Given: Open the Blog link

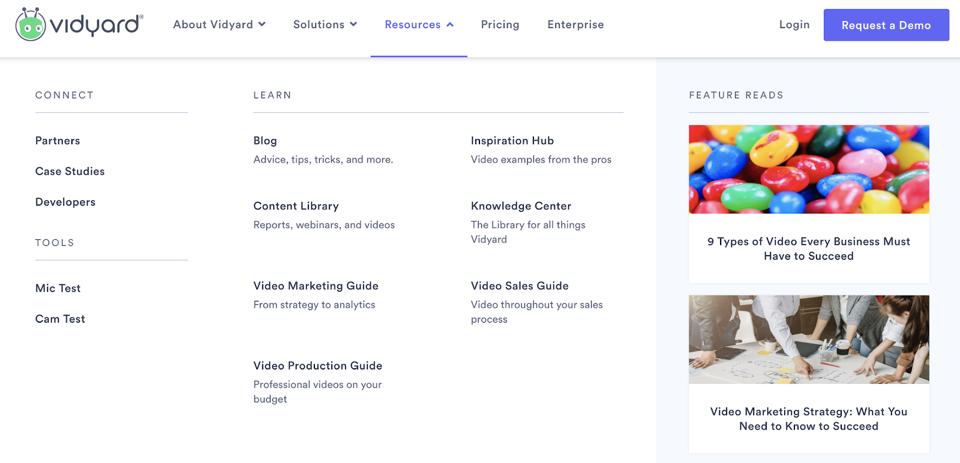Looking at the screenshot, I should [265, 141].
